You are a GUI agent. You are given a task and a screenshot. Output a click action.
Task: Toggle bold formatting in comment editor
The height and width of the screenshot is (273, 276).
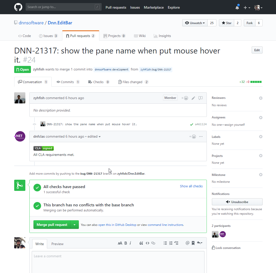click(126, 243)
